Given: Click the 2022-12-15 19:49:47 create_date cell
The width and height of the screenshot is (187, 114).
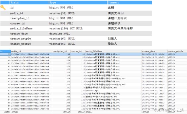Looking at the screenshot, I should tap(154, 88).
